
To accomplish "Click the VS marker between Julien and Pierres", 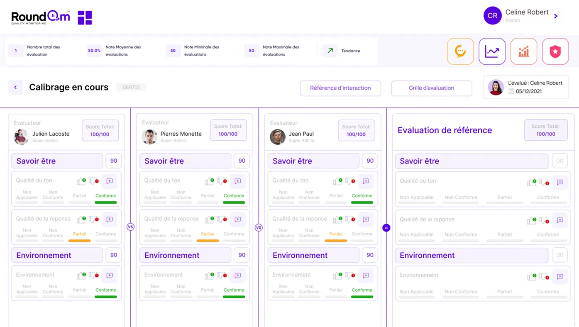I will [x=130, y=227].
